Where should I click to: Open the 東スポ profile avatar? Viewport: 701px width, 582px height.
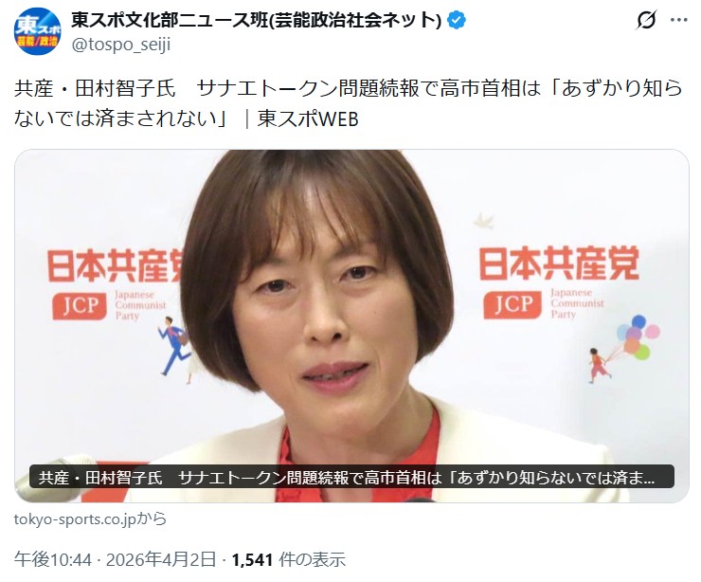click(x=38, y=31)
